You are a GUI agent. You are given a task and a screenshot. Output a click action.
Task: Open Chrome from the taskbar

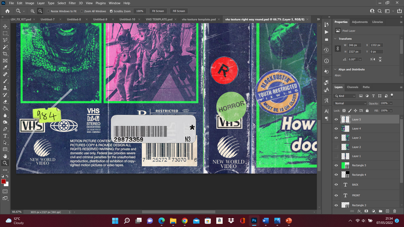point(184,220)
